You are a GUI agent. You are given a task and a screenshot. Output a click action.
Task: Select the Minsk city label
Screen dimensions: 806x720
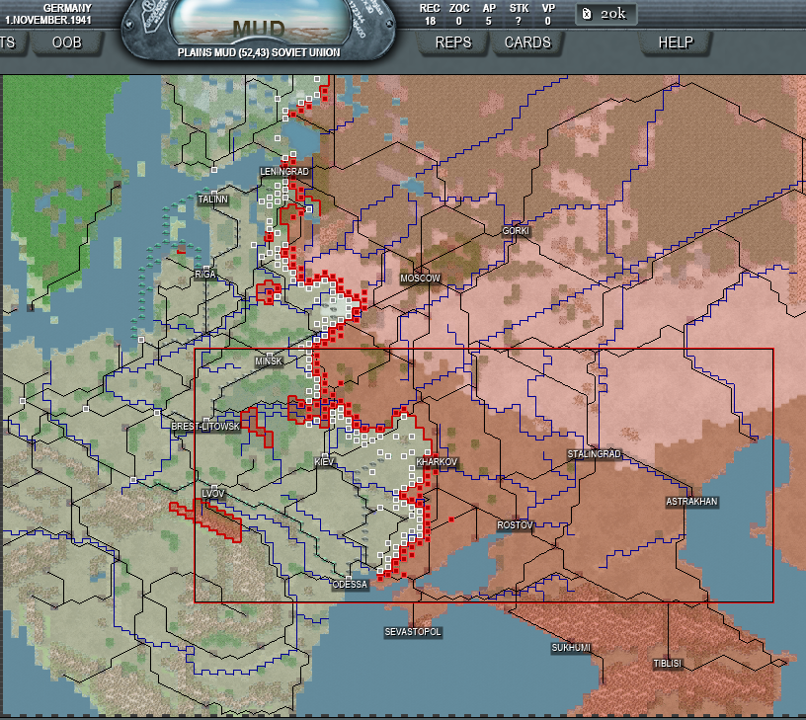pyautogui.click(x=269, y=361)
